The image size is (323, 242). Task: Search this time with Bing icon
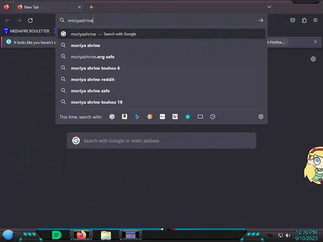[137, 117]
